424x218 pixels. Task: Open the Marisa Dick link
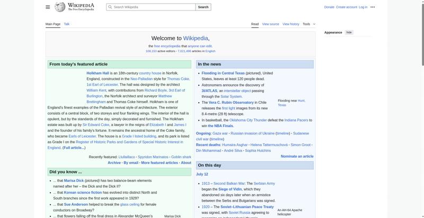74,181
